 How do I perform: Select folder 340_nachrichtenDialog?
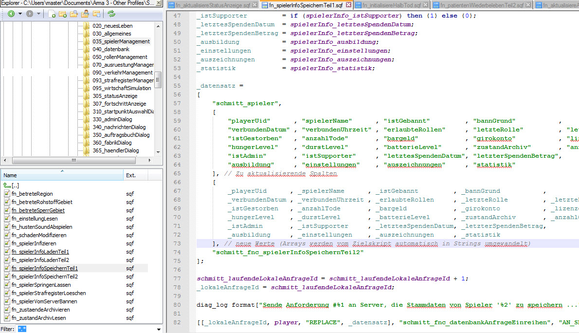click(119, 127)
